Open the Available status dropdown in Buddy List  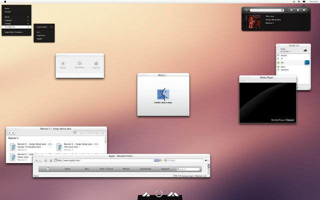click(285, 51)
